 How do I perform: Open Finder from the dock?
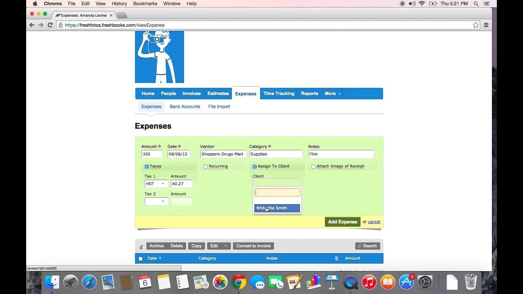tap(52, 282)
